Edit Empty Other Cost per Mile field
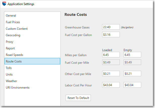155x108 pixels. [132, 74]
